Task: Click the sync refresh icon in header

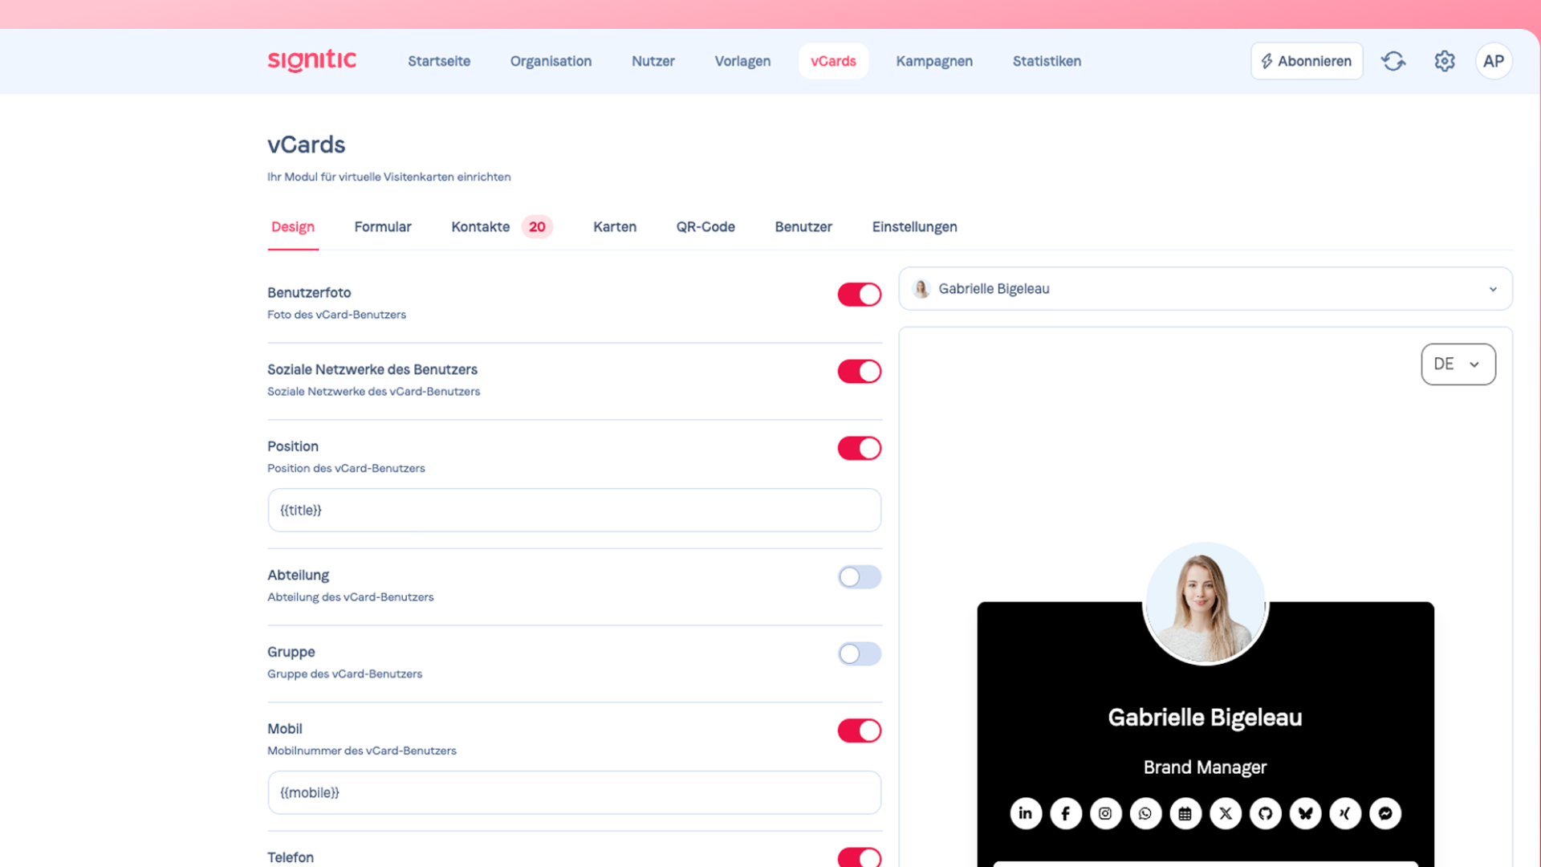Action: pos(1393,61)
